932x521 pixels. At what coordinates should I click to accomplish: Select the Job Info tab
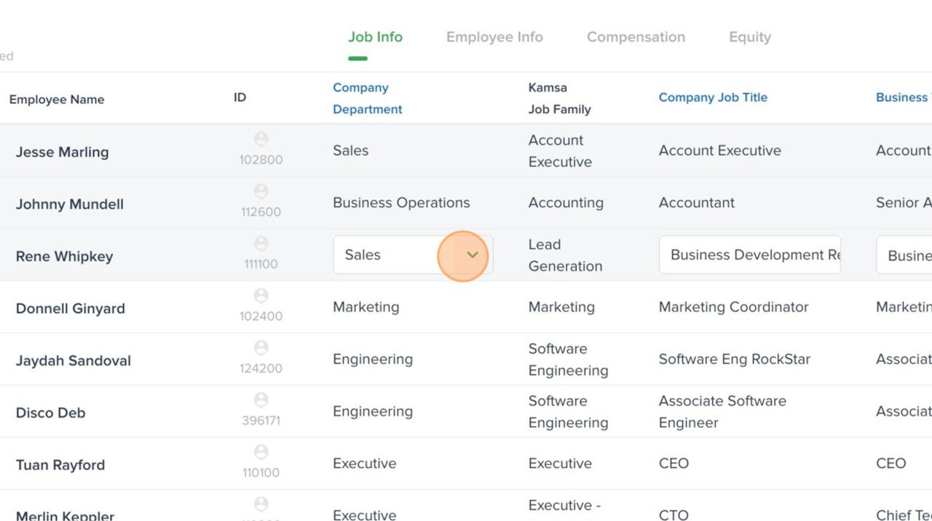point(375,37)
